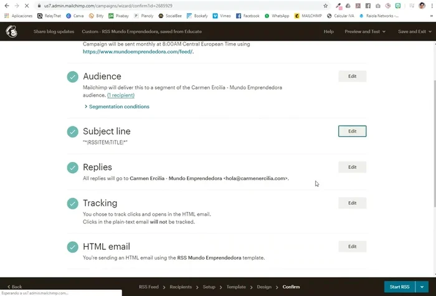Screen dimensions: 436x296
Task: Show more bookmarks with the double chevron
Action: click(x=432, y=16)
